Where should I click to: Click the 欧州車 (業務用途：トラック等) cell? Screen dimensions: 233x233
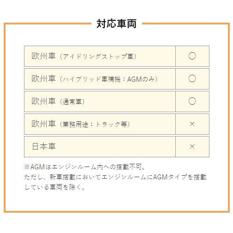coord(100,124)
